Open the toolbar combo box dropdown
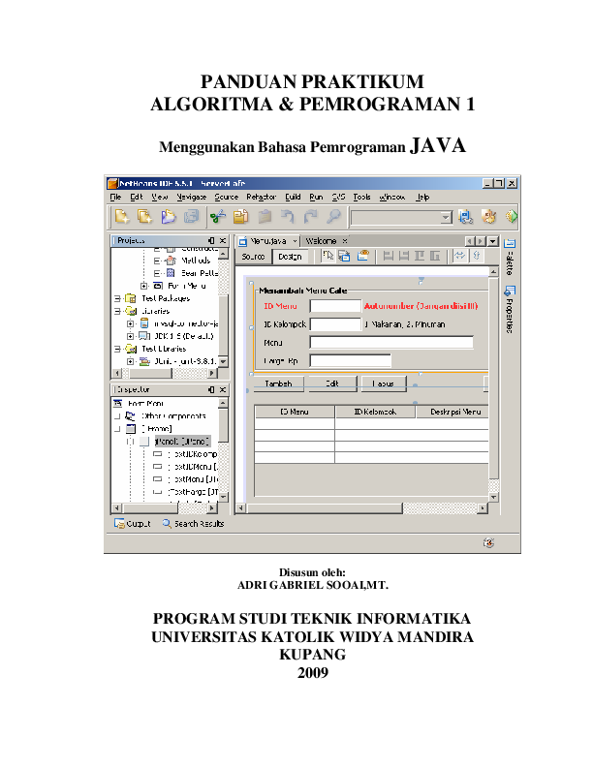 pyautogui.click(x=445, y=218)
